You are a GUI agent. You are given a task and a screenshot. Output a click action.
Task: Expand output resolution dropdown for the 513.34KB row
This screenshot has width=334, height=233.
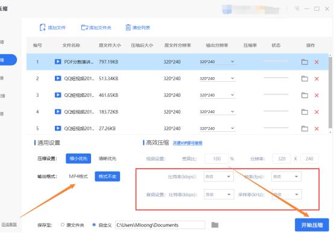point(232,78)
